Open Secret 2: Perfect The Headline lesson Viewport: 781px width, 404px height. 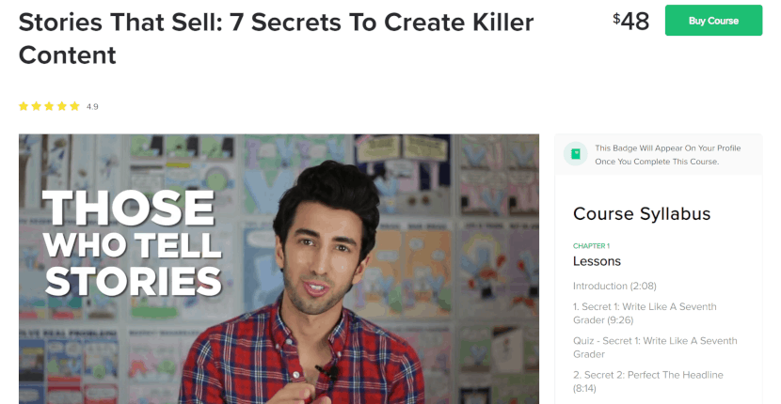pyautogui.click(x=648, y=381)
